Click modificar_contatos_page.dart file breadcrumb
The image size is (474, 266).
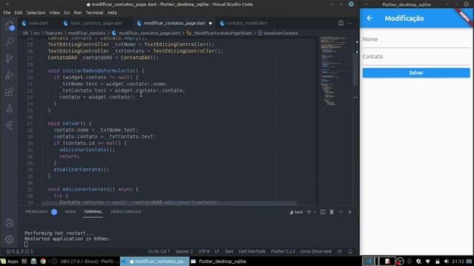[149, 33]
